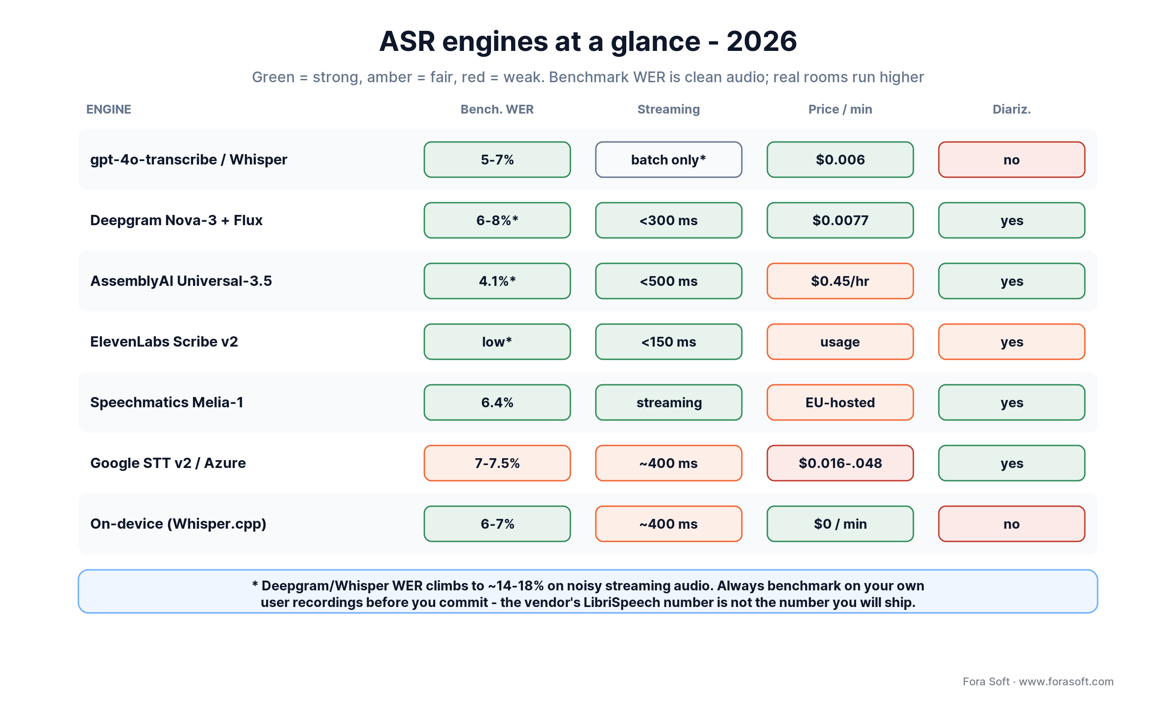Screen dimensions: 1176x701
Task: Select the On-device (Whisper.cpp) row name
Action: click(x=178, y=524)
